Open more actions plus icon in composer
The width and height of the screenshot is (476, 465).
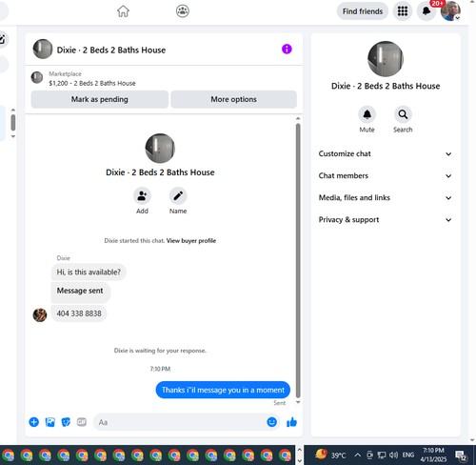34,422
